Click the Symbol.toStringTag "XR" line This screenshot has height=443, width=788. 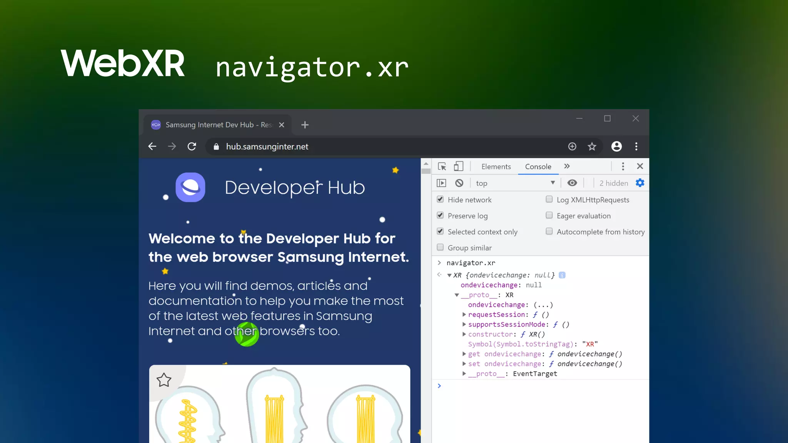tap(533, 344)
